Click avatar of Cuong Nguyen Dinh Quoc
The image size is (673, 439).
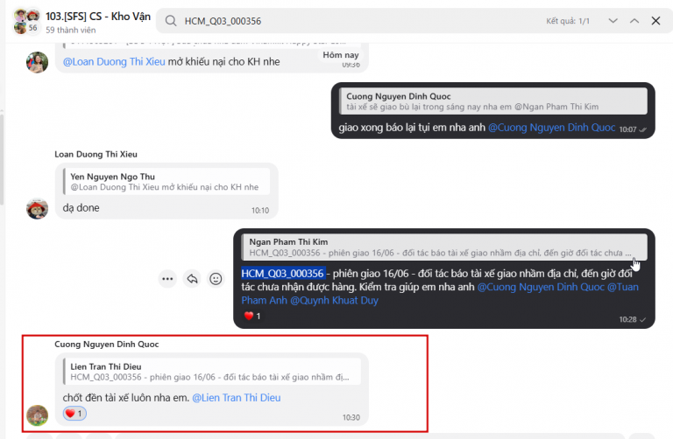pyautogui.click(x=38, y=415)
